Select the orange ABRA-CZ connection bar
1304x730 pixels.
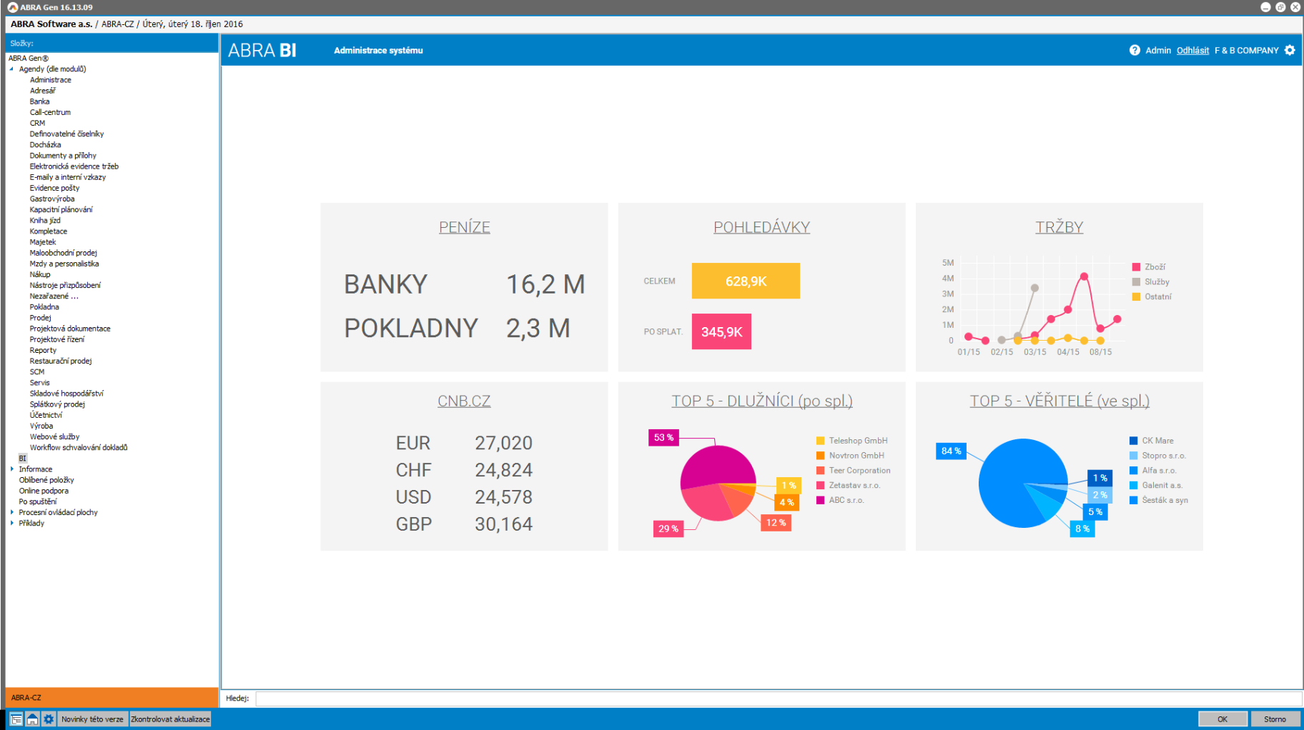point(112,697)
